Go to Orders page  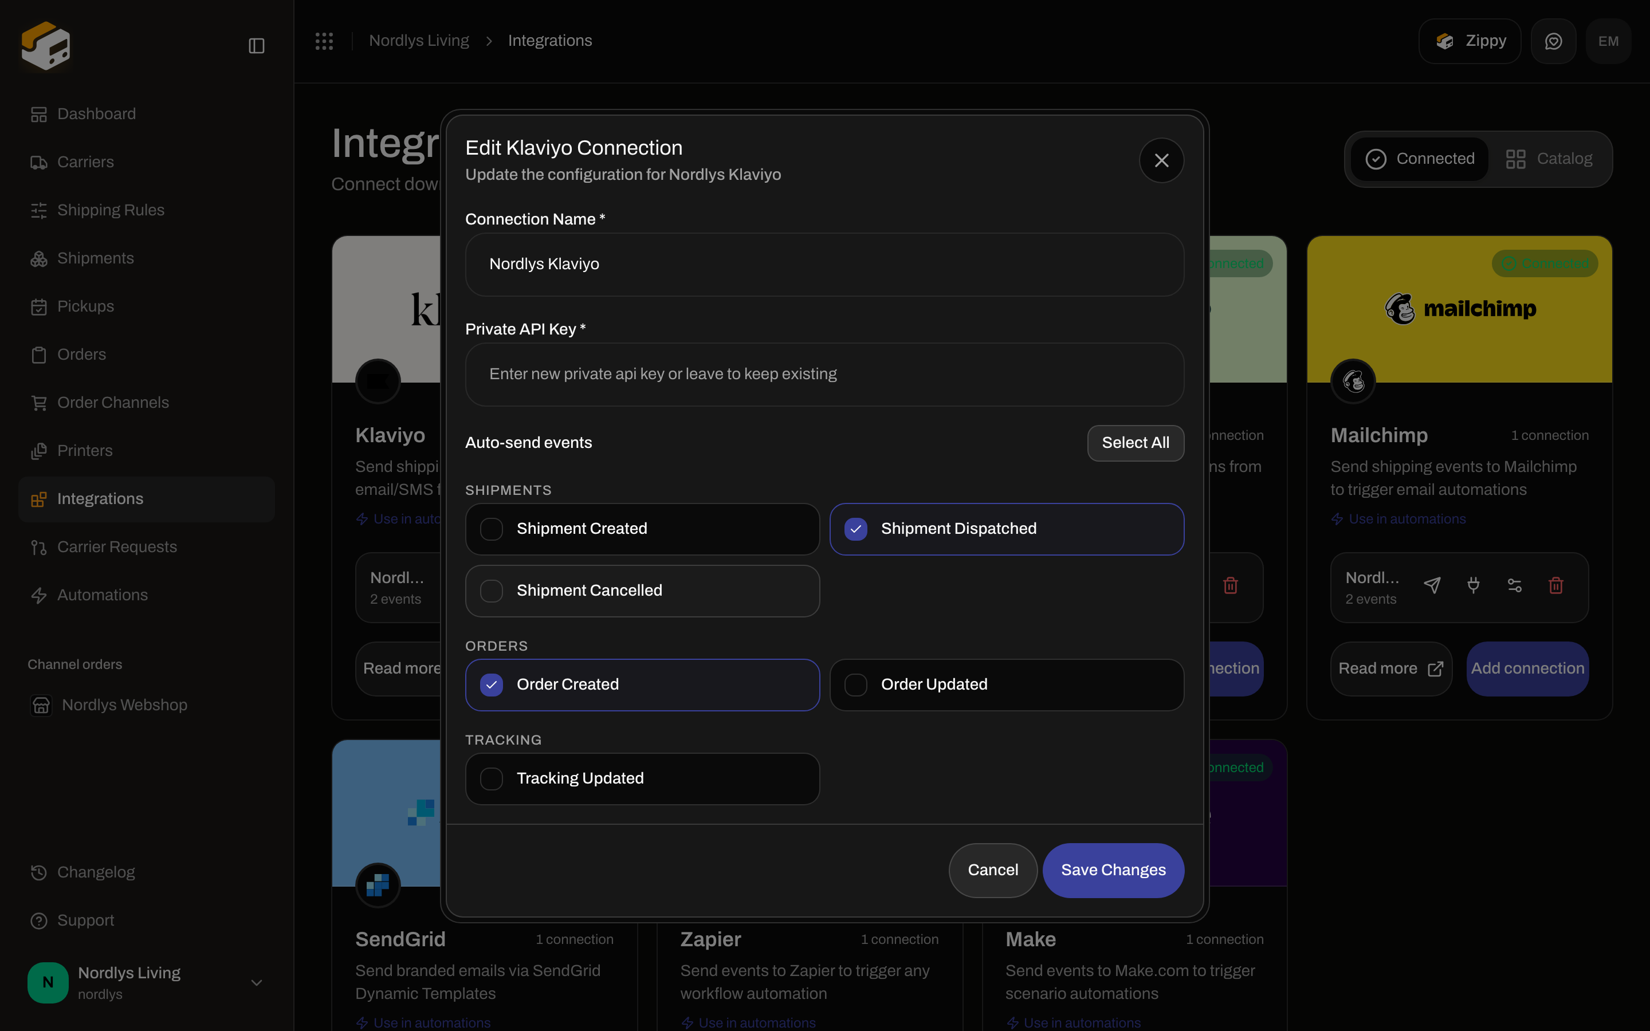click(147, 355)
